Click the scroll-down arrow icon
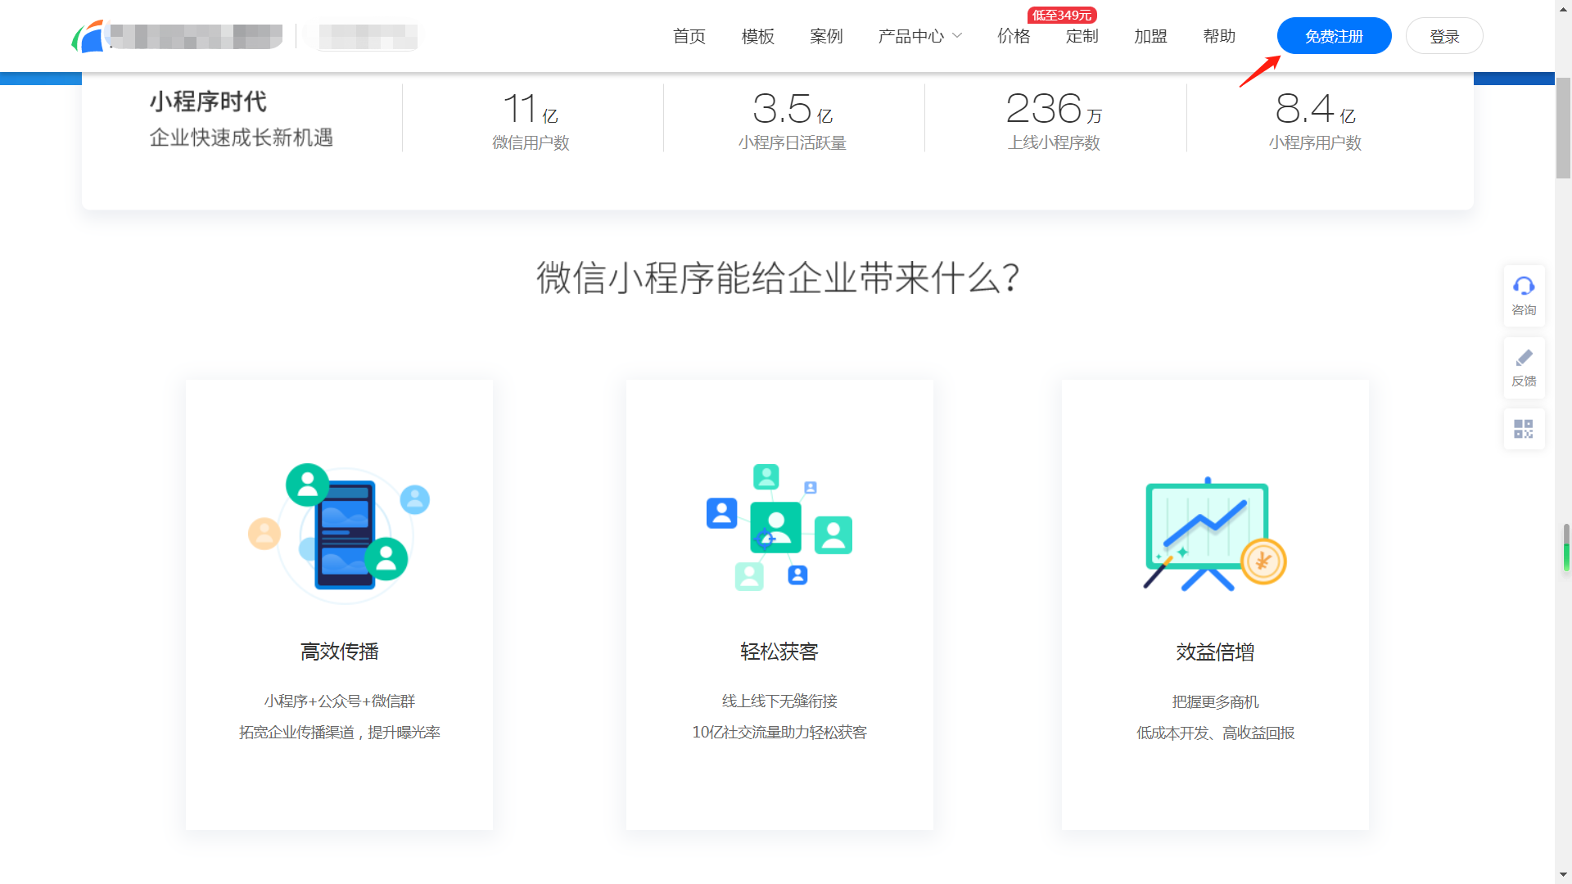The width and height of the screenshot is (1572, 884). [1562, 873]
